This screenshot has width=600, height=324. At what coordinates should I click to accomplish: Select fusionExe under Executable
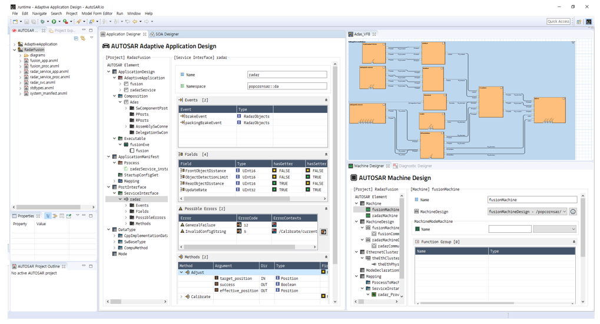[140, 145]
